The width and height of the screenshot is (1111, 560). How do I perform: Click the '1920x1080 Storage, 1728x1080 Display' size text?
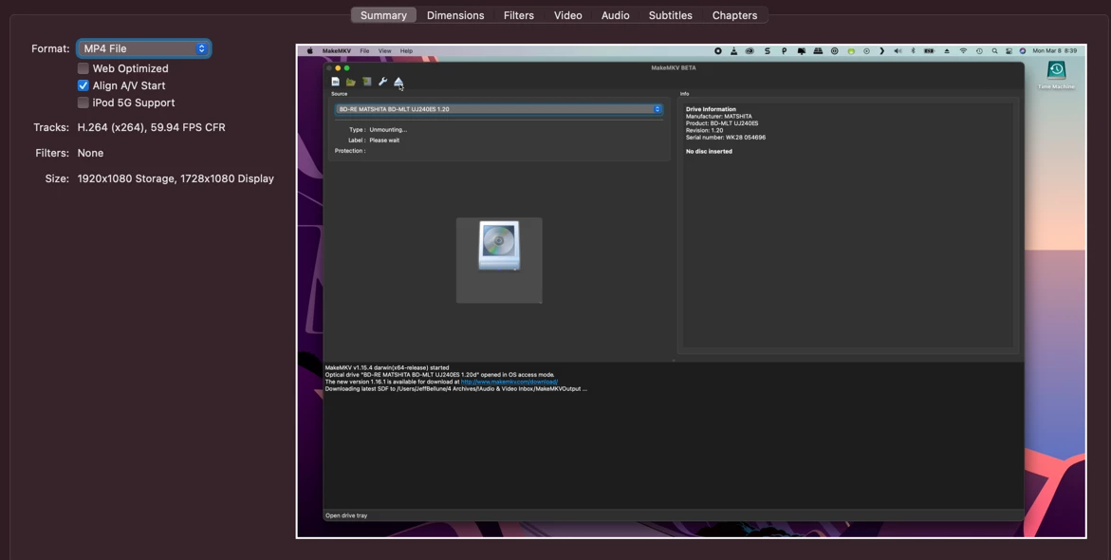click(176, 178)
